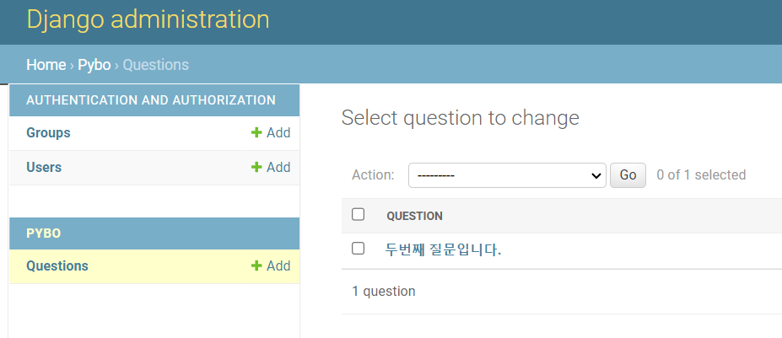Screen dimensions: 782x338
Task: Click the green plus icon beside Questions
Action: click(x=256, y=266)
